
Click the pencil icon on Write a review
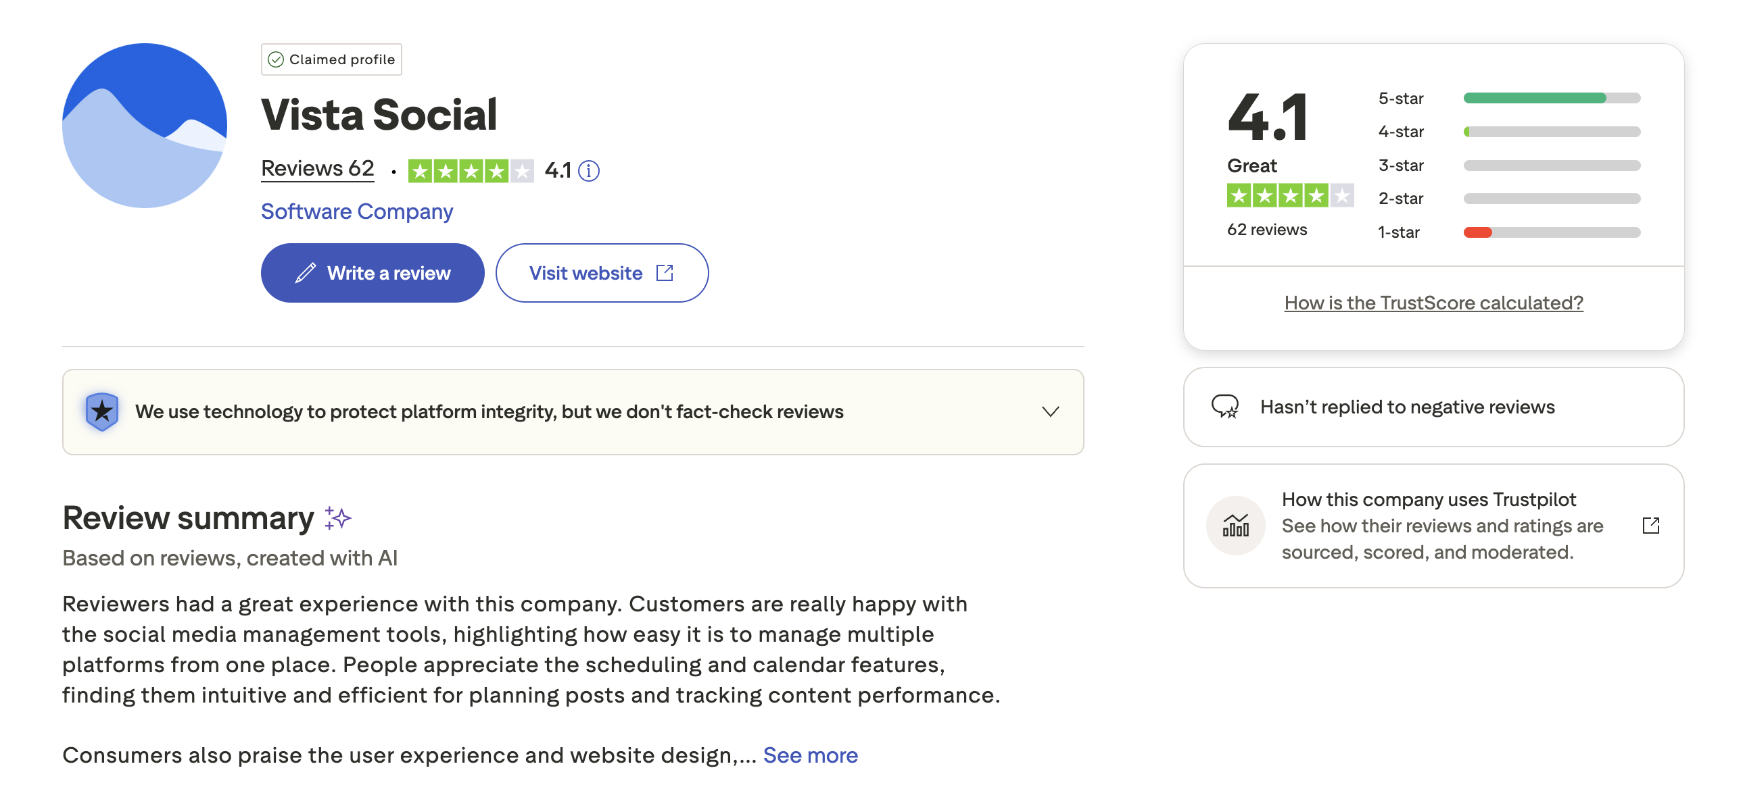click(305, 272)
